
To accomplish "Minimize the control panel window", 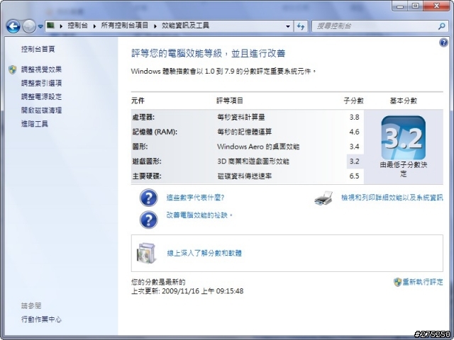I will [400, 6].
